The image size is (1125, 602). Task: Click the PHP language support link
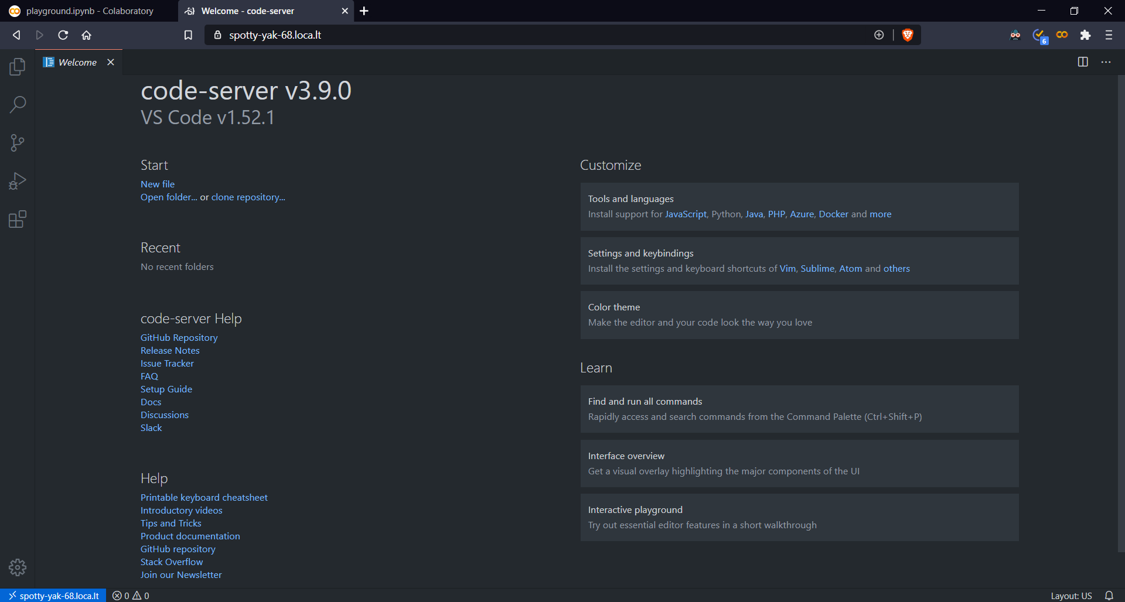(776, 214)
